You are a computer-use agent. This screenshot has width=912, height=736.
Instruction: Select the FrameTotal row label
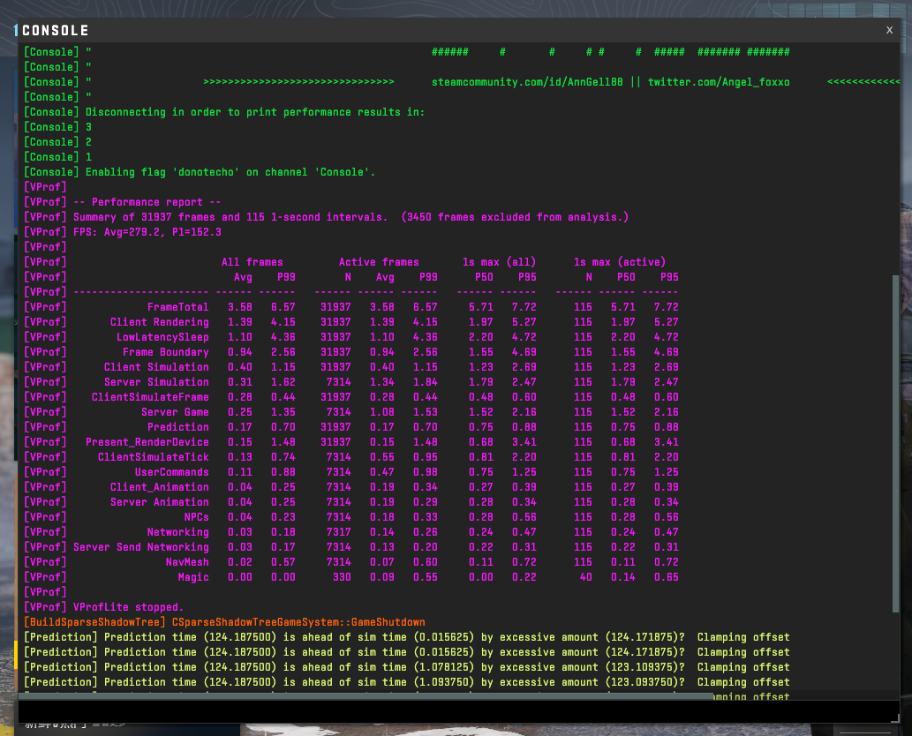(x=177, y=307)
